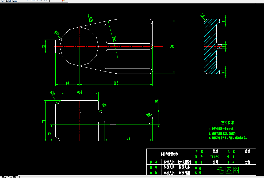264x178 pixels.
Task: Select the vertical 90 dimension text
Action: point(172,47)
